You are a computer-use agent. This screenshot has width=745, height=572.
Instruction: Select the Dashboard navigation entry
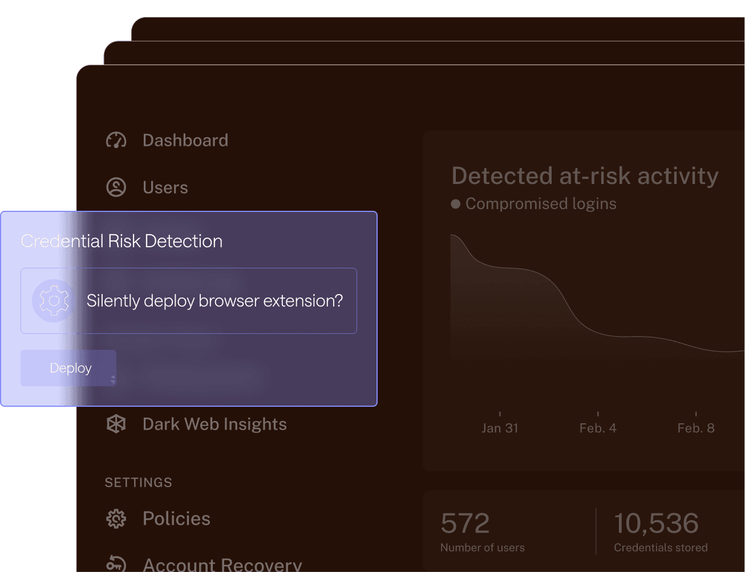tap(185, 140)
